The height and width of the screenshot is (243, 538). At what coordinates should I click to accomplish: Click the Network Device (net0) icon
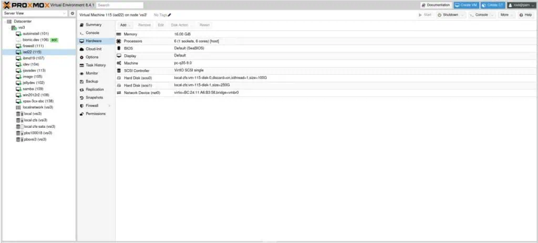pos(119,92)
